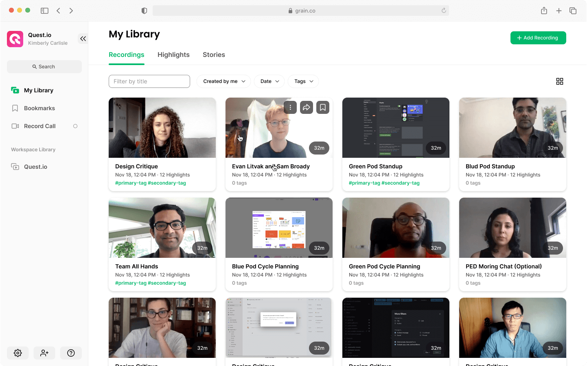The height and width of the screenshot is (366, 587).
Task: Toggle the grid view layout
Action: pos(560,81)
